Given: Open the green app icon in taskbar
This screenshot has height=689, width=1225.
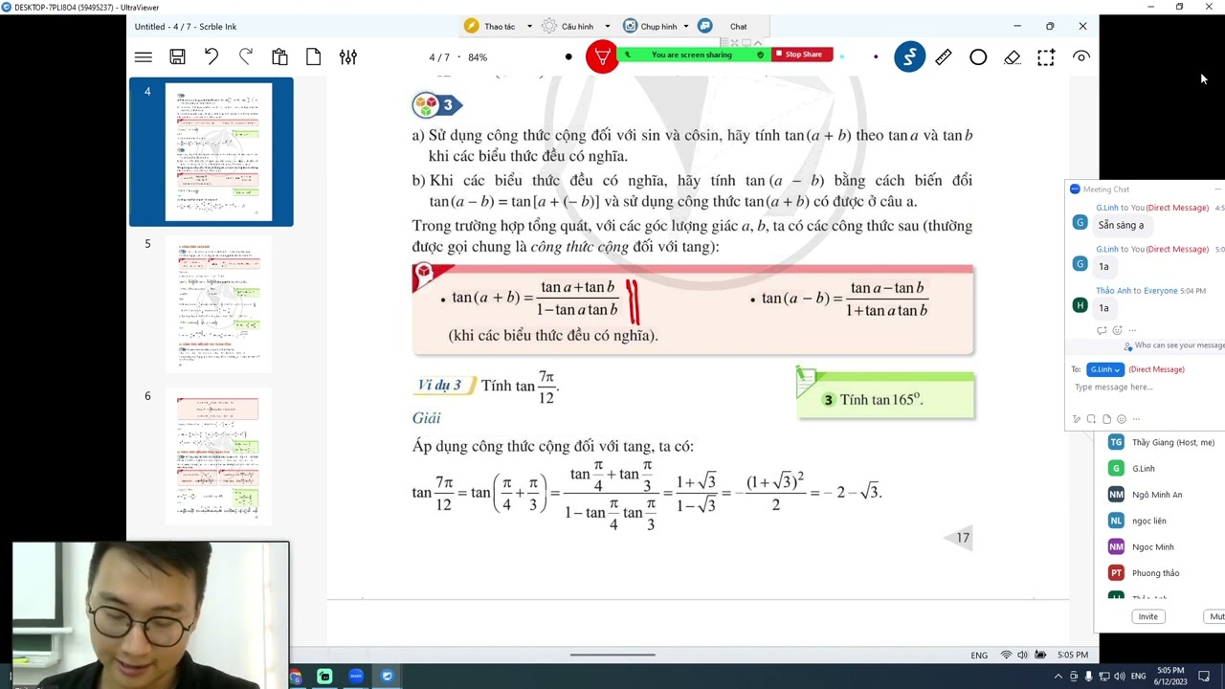Looking at the screenshot, I should coord(325,677).
